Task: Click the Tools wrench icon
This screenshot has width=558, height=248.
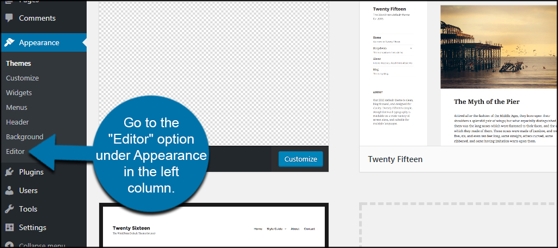Action: [10, 209]
